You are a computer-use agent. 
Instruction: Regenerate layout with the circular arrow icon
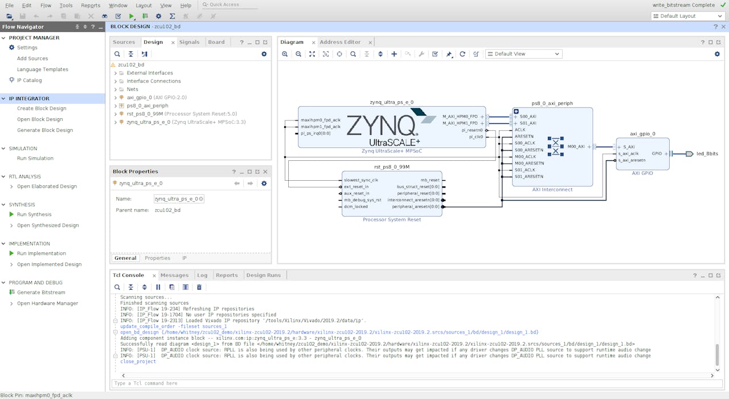coord(462,54)
